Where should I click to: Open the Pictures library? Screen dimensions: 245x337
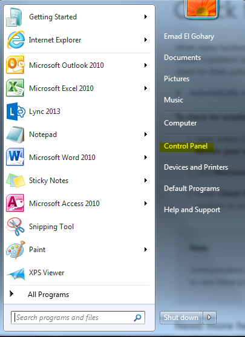177,79
